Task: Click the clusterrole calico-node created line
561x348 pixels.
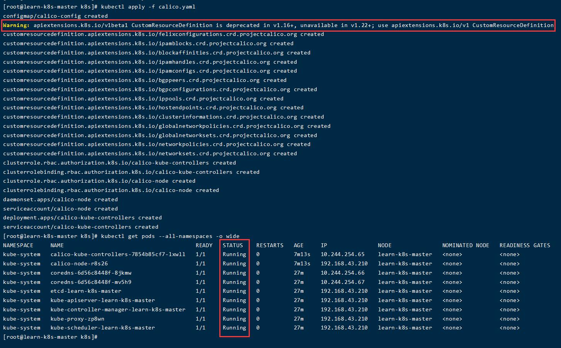Action: pos(99,181)
